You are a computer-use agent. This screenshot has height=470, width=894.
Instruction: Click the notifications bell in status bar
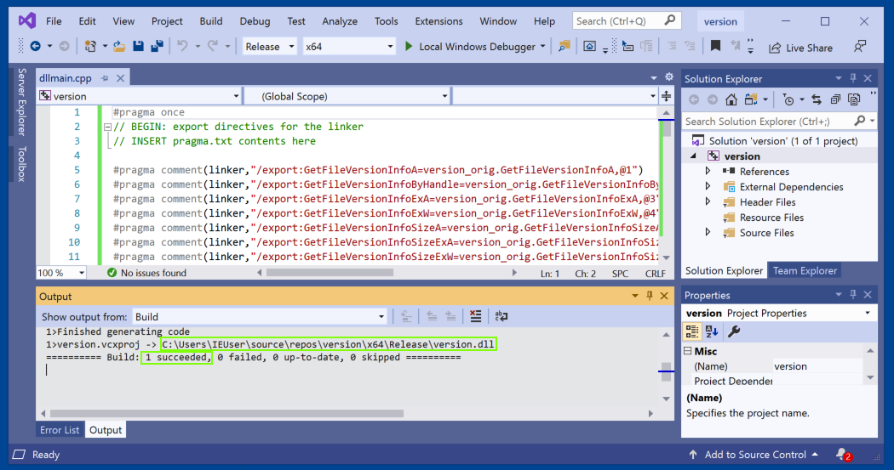pyautogui.click(x=841, y=455)
